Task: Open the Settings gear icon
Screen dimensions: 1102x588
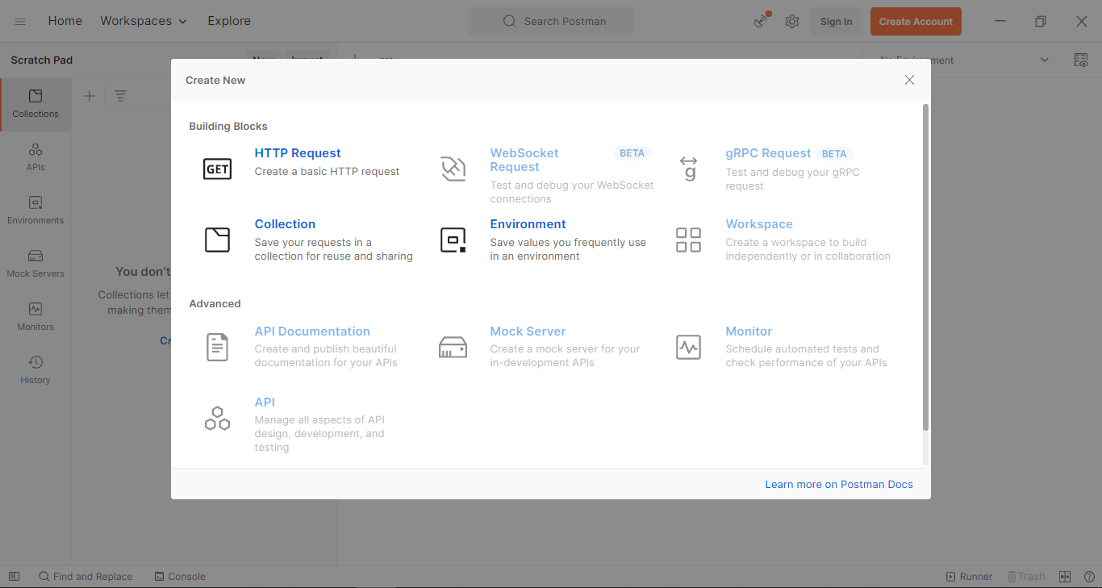Action: click(x=792, y=22)
